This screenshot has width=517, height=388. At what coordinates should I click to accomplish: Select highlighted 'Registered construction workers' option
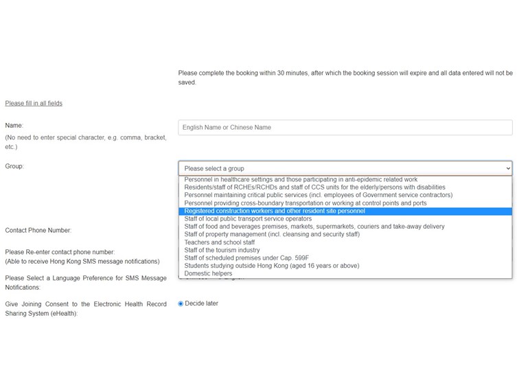pyautogui.click(x=345, y=211)
